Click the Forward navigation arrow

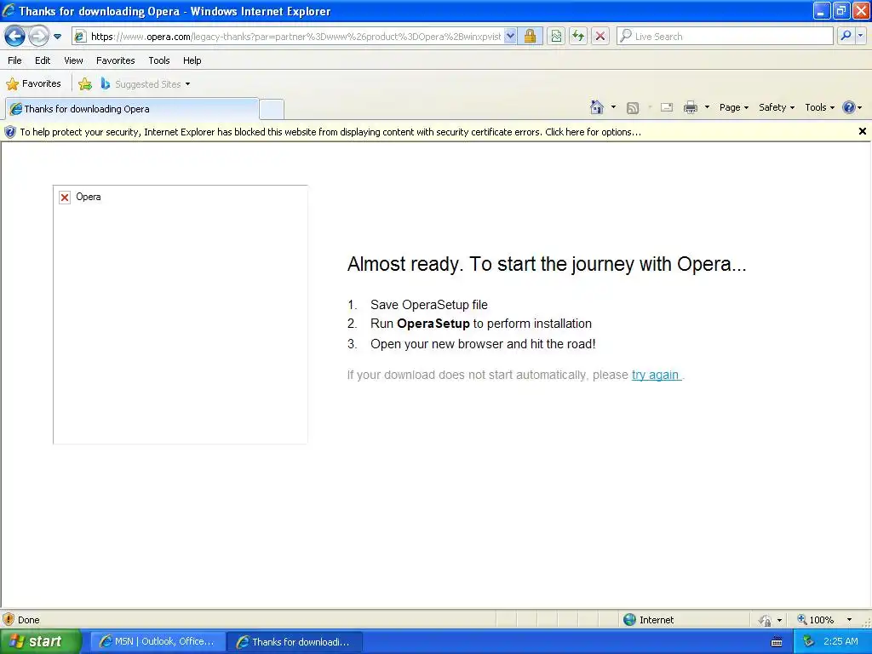pyautogui.click(x=38, y=37)
